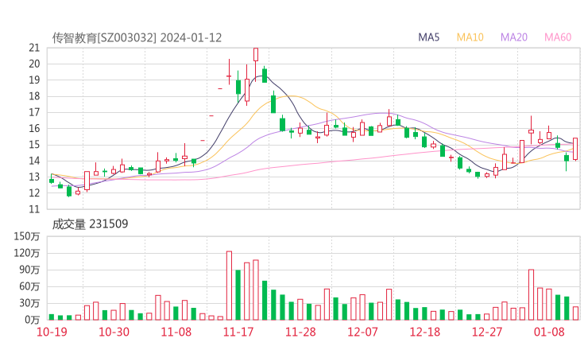
Task: Click price axis value 21
Action: point(34,48)
